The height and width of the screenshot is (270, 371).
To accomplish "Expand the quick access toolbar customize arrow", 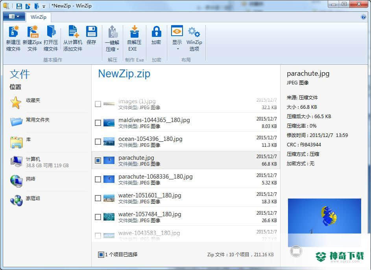I will point(44,6).
